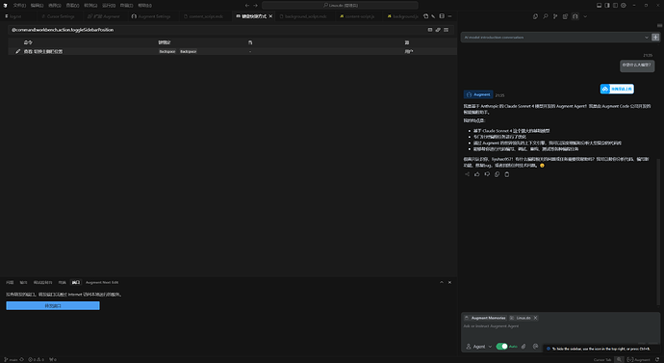Open the Augment panel icon in sidebar header
Viewport: 664px width, 363px height.
click(575, 16)
